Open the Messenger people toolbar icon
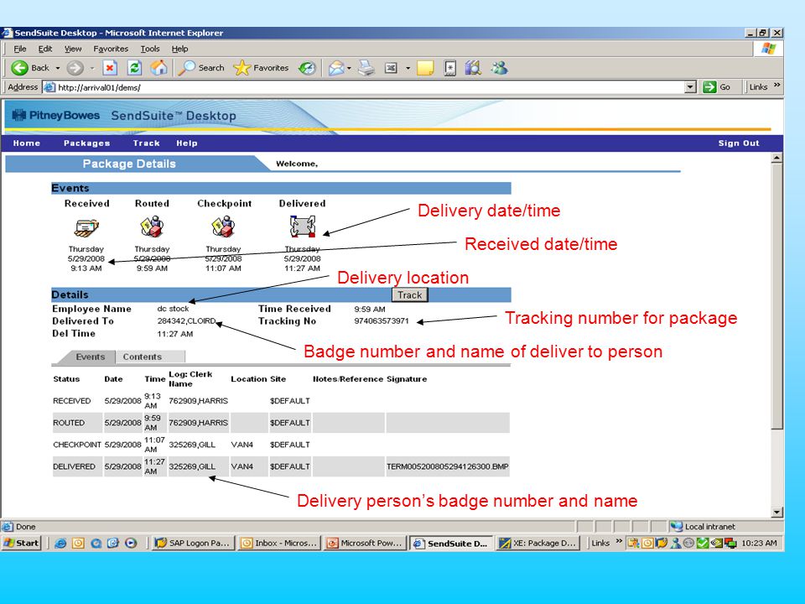The height and width of the screenshot is (604, 805). (499, 68)
